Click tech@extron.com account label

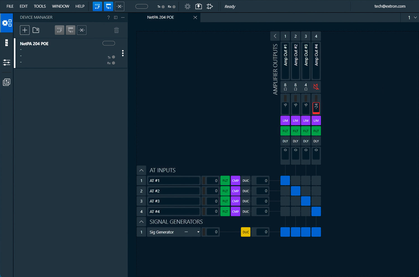pyautogui.click(x=390, y=6)
